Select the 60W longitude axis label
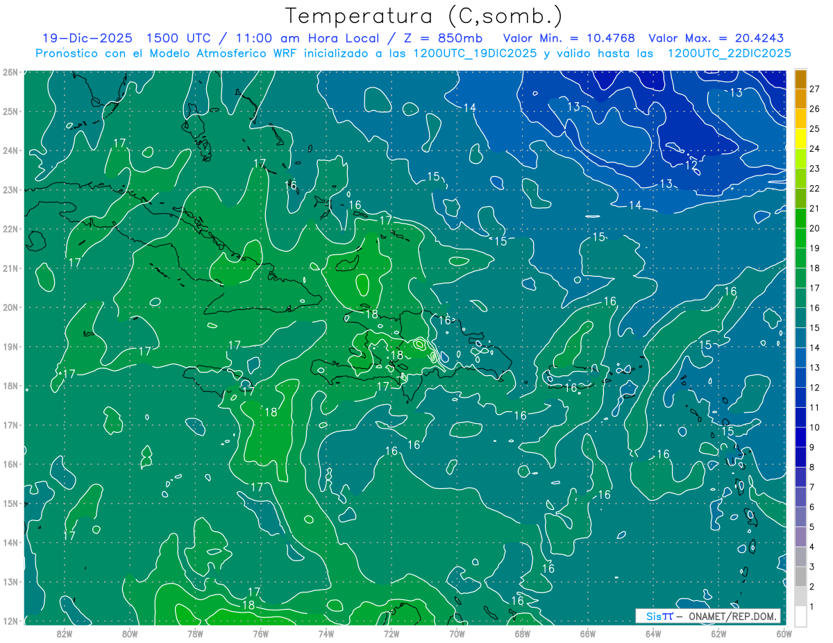Screen dimensions: 833x643 point(784,633)
